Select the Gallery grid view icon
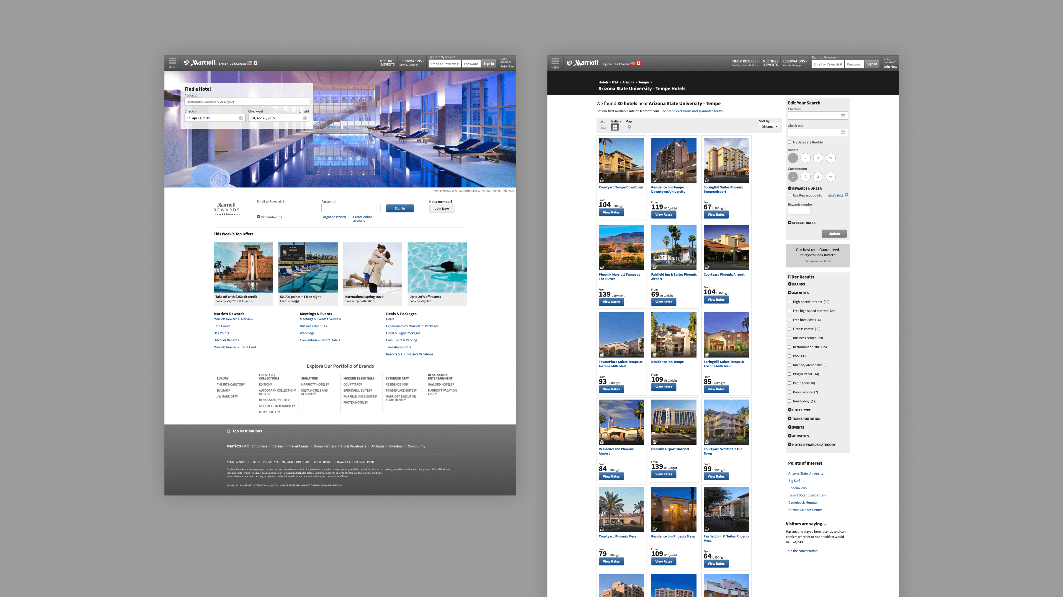Screen dimensions: 1063x597 (x=615, y=127)
